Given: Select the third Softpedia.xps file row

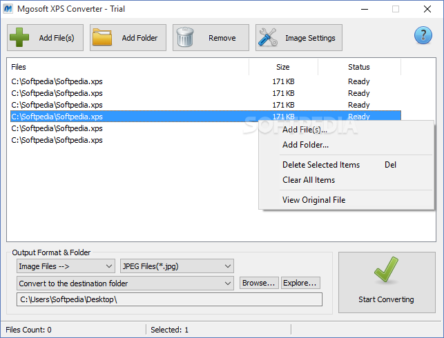Looking at the screenshot, I should [x=206, y=105].
